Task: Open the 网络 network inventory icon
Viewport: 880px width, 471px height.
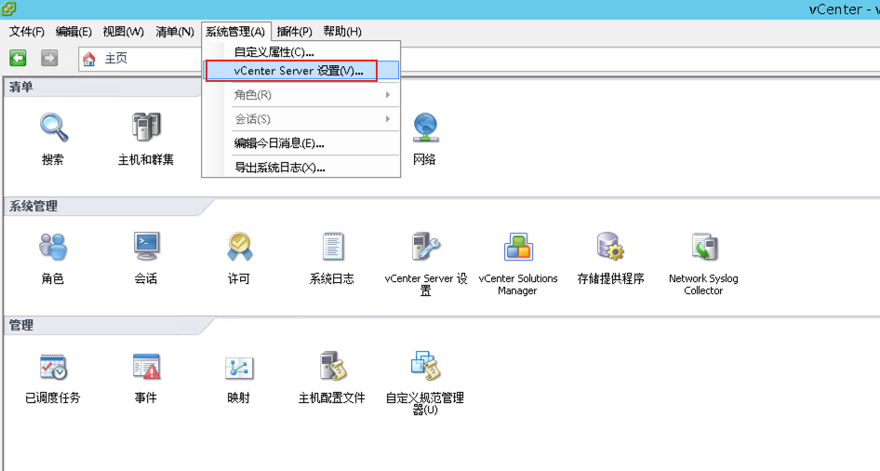Action: tap(425, 128)
